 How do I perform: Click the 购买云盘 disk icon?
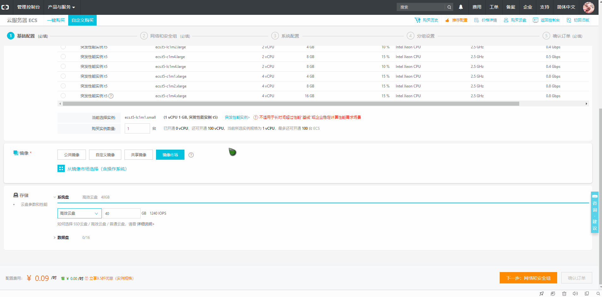tap(506, 20)
